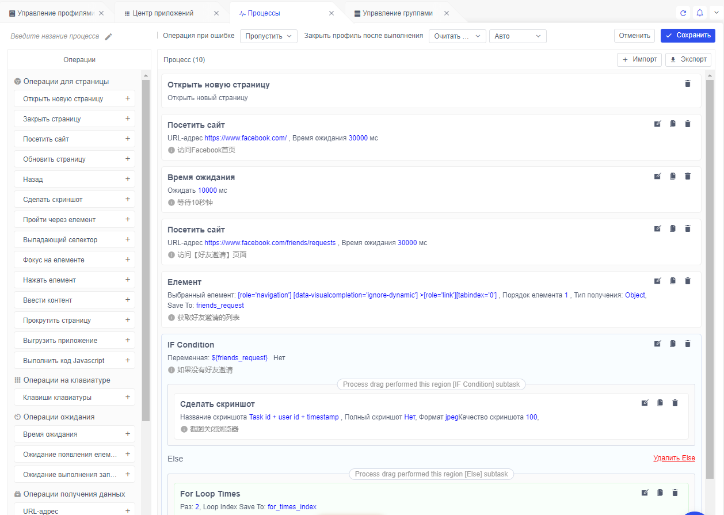Viewport: 724px width, 515px height.
Task: Delete the 'Елемент' step
Action: click(687, 281)
